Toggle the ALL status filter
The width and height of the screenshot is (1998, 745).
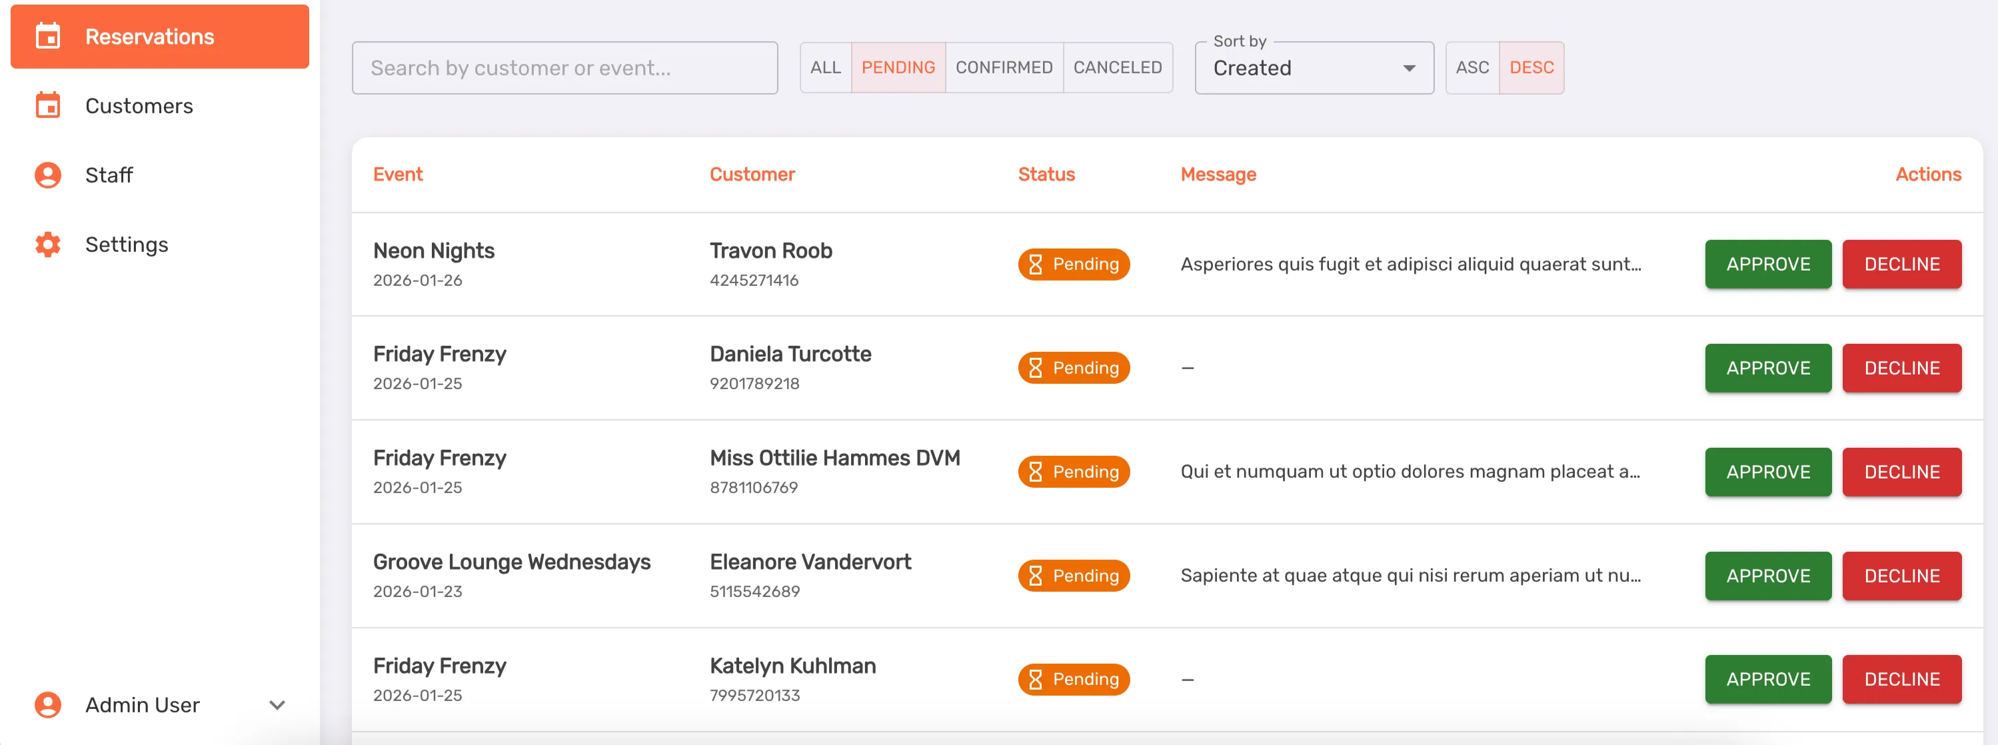(x=825, y=67)
